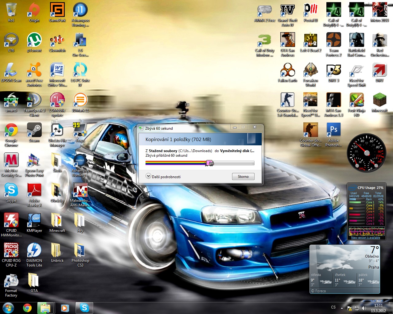Image resolution: width=393 pixels, height=314 pixels.
Task: Launch the Origin desktop shortcut
Action: (x=34, y=12)
